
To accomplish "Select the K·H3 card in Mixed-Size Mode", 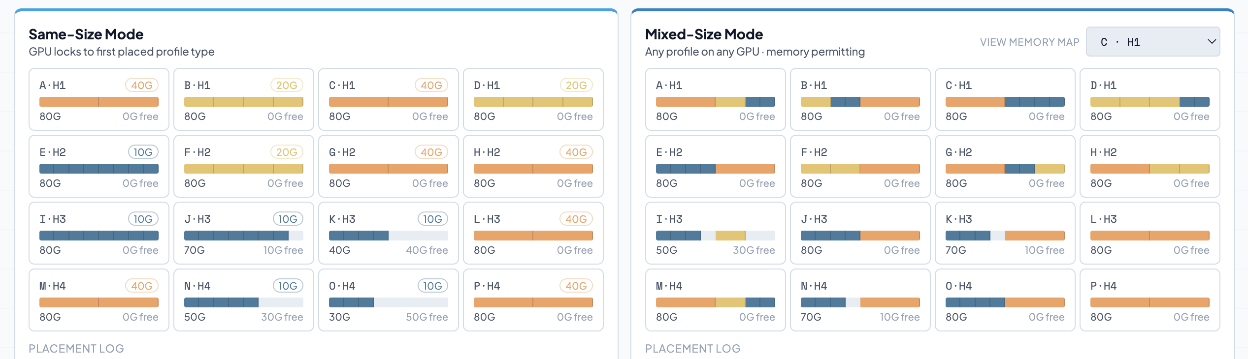I will (1005, 233).
